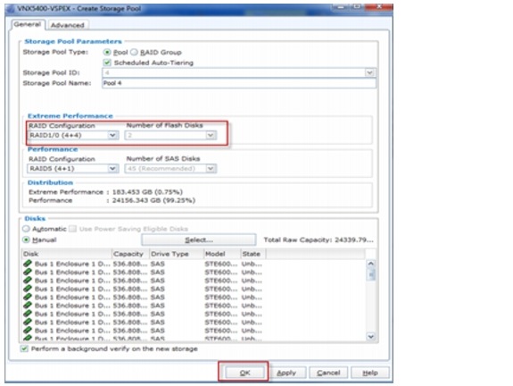
Task: Toggle background verify on new storage checkbox
Action: (24, 348)
